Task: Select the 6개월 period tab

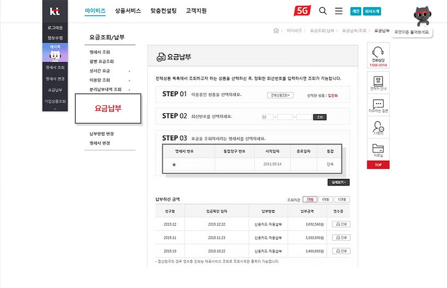Action: (325, 200)
